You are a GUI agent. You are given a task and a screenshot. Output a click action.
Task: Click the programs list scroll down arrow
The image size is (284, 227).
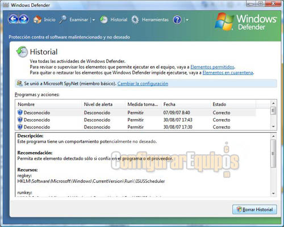(x=273, y=127)
